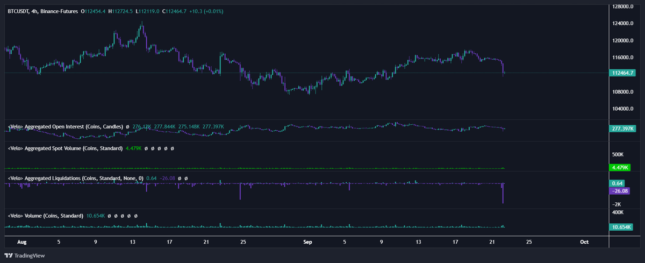Click the 10.654K value in the Volume legend

coord(95,216)
